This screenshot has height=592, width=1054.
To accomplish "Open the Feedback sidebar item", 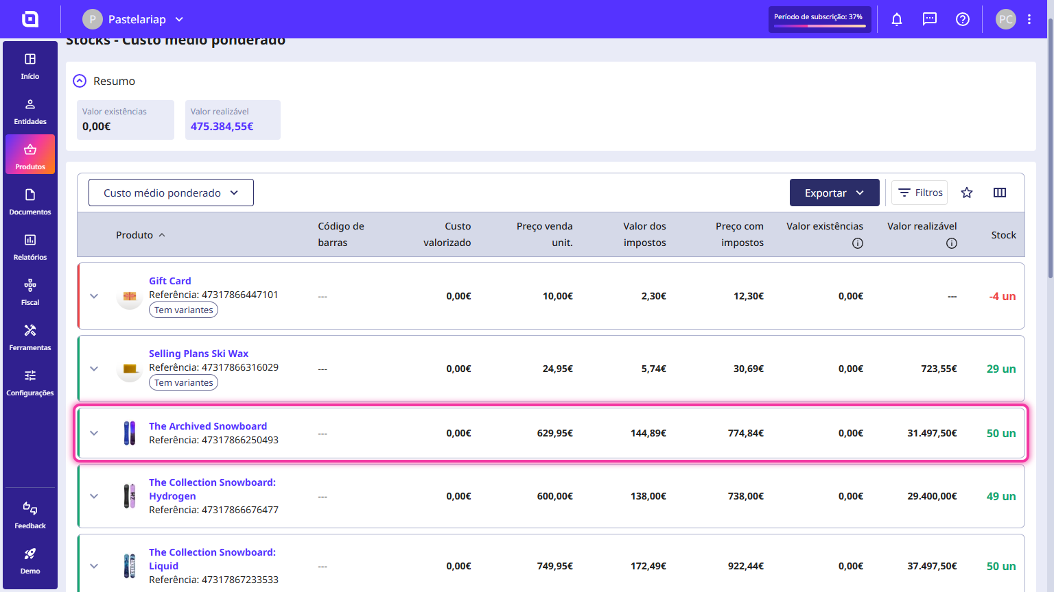I will click(30, 515).
